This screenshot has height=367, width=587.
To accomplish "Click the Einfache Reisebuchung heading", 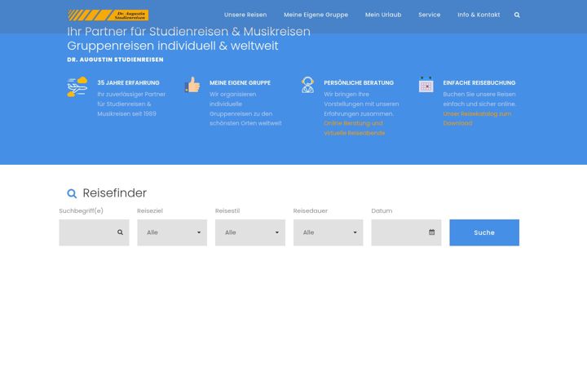I will pyautogui.click(x=479, y=82).
